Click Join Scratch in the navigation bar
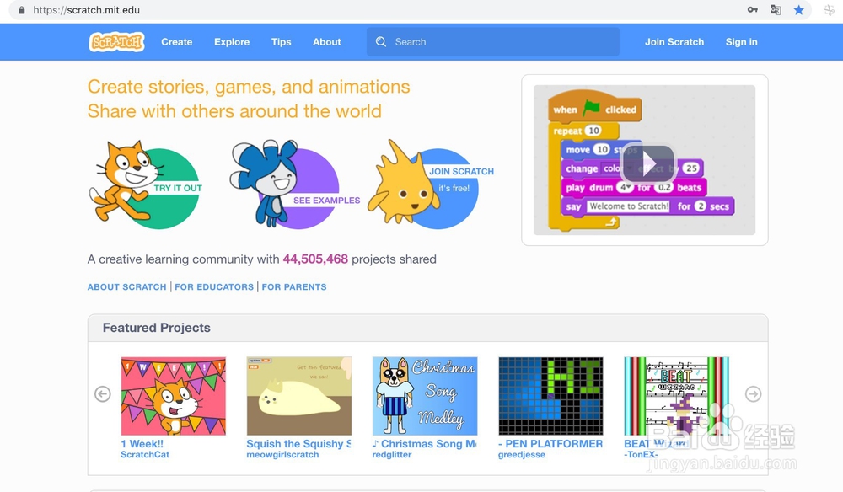843x492 pixels. click(674, 42)
